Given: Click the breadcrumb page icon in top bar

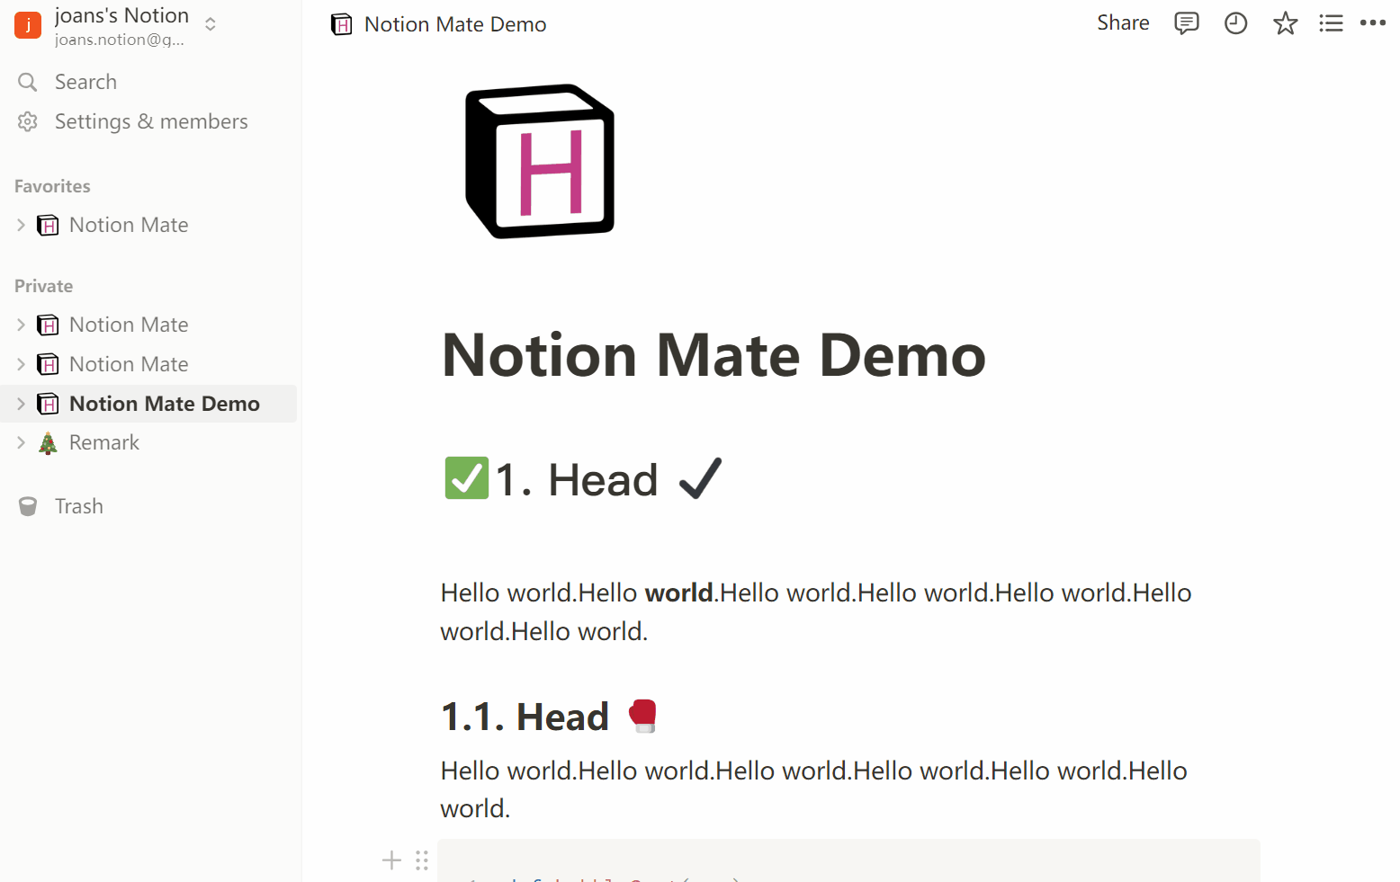Looking at the screenshot, I should pyautogui.click(x=342, y=24).
